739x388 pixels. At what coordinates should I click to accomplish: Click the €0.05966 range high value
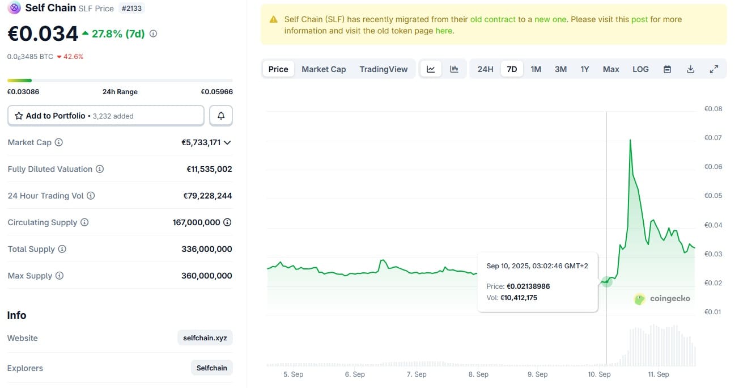point(216,92)
